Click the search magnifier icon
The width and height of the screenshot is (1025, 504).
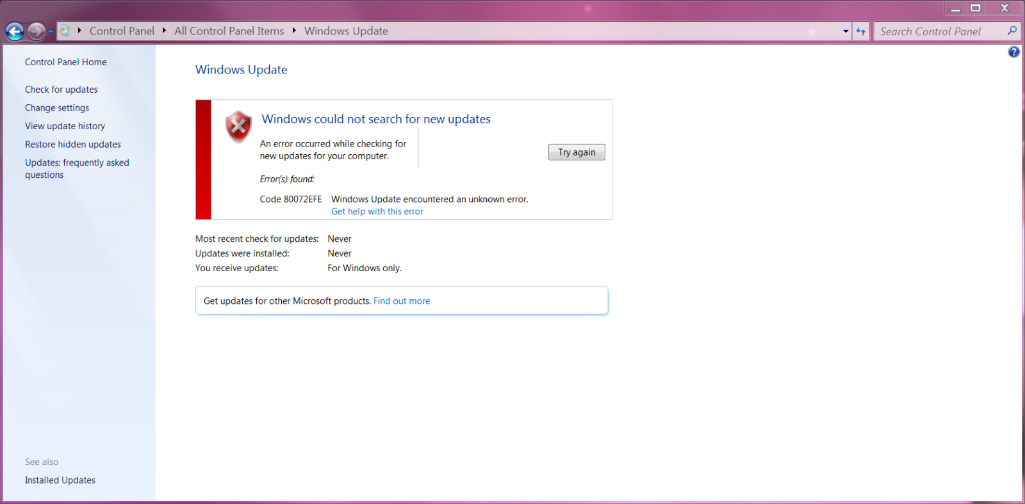(x=1012, y=31)
